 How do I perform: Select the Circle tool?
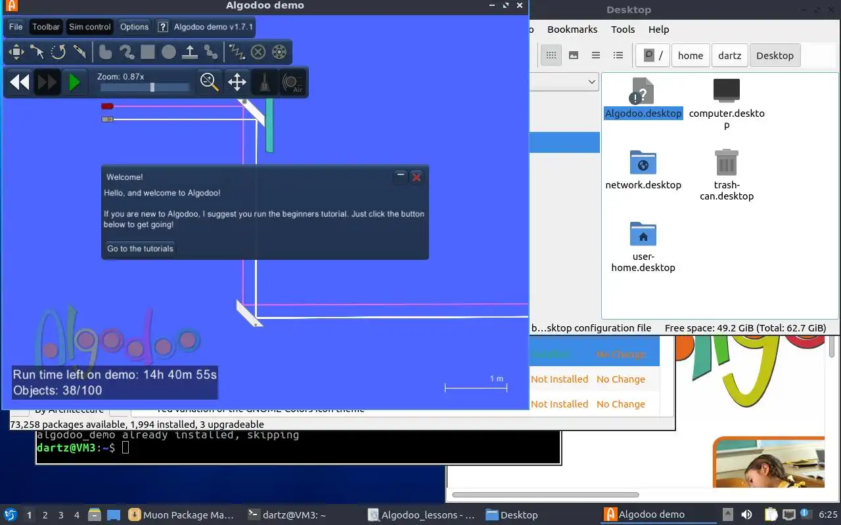pos(169,52)
